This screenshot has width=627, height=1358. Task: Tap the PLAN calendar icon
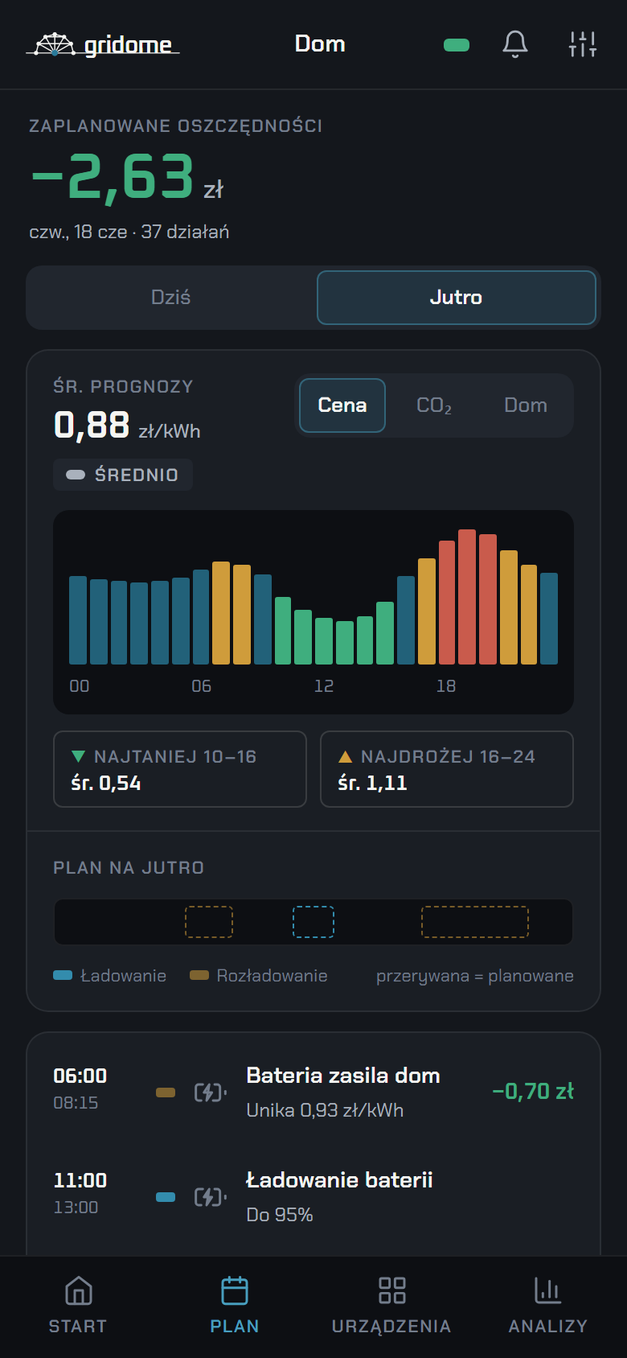coord(235,1291)
